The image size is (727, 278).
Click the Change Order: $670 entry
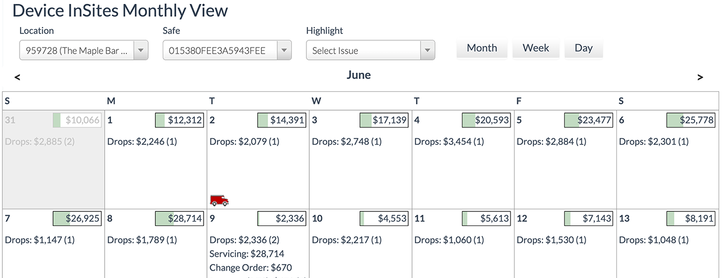(x=251, y=268)
